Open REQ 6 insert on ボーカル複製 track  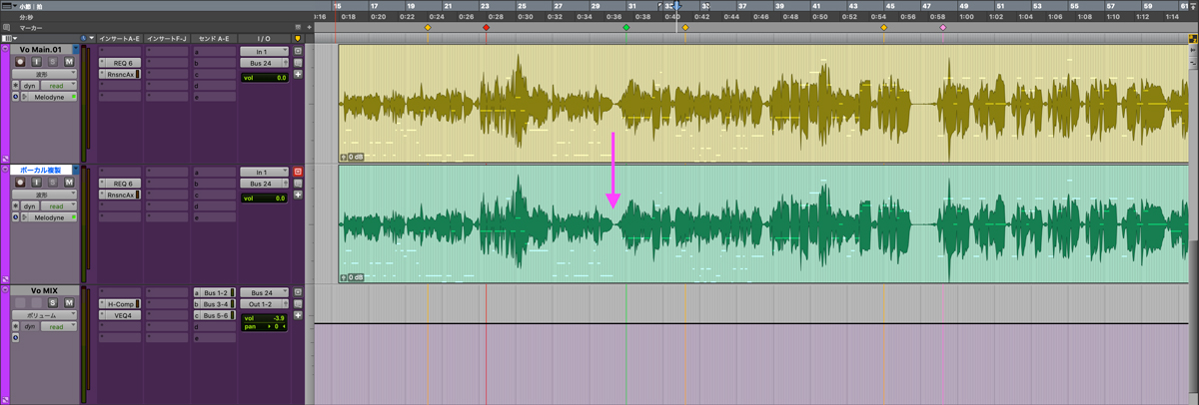[120, 183]
